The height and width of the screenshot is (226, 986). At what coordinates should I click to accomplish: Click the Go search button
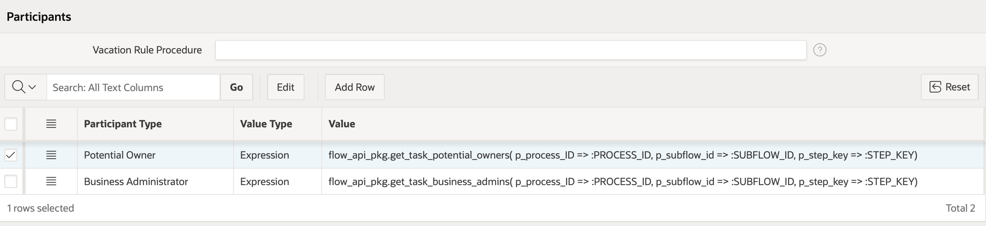point(236,87)
